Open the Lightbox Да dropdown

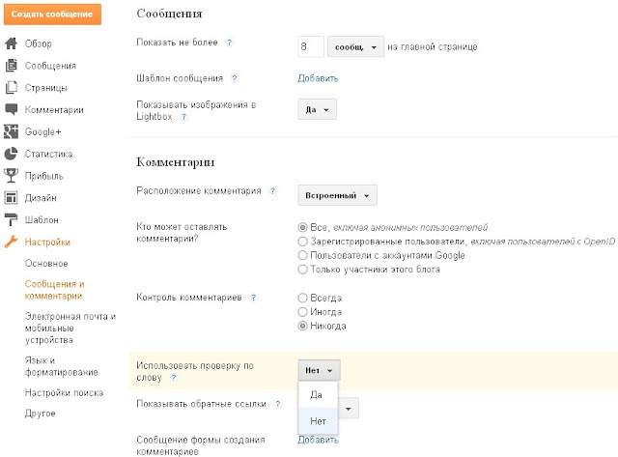point(318,109)
